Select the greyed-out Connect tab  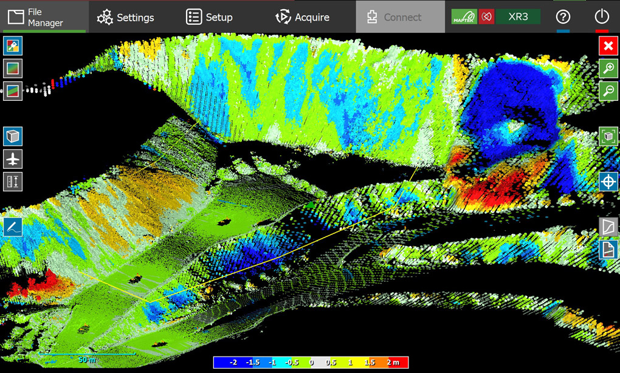pos(400,17)
